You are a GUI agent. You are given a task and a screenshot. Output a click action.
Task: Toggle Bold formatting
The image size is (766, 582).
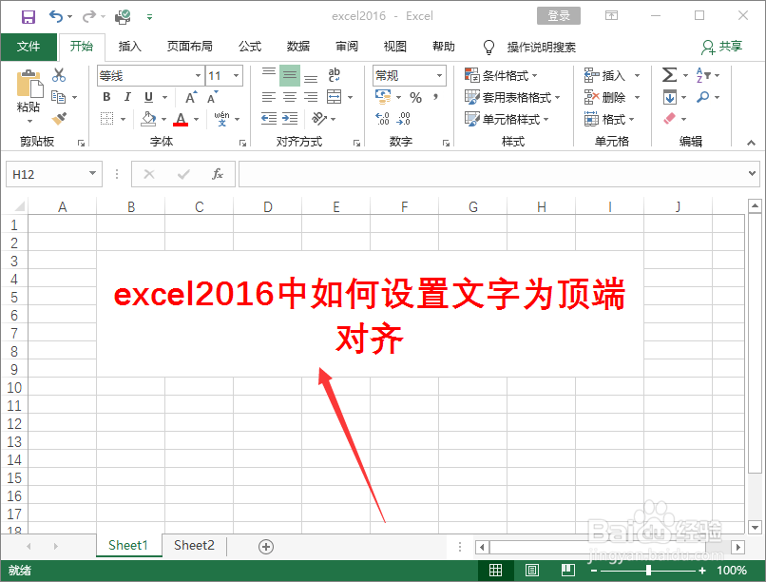click(x=107, y=97)
